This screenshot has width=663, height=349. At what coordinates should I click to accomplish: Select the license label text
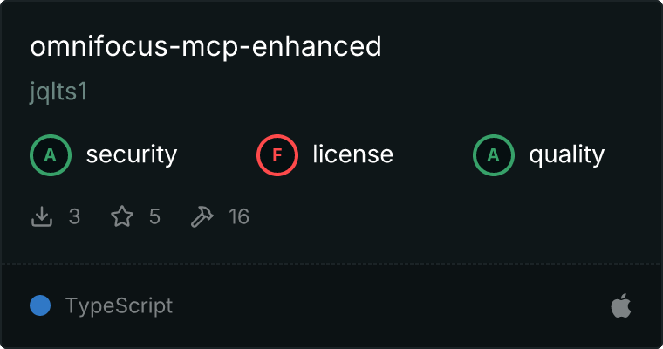tap(353, 154)
